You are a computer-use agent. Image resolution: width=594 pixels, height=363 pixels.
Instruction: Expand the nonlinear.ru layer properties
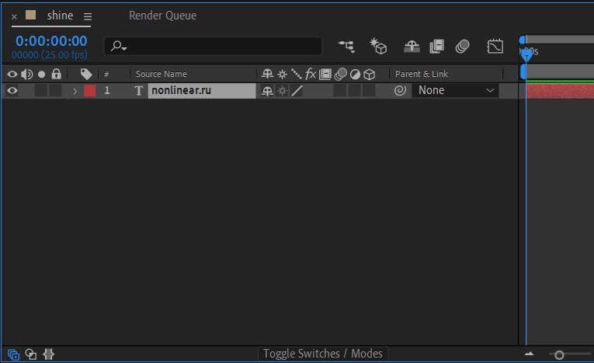pyautogui.click(x=75, y=91)
